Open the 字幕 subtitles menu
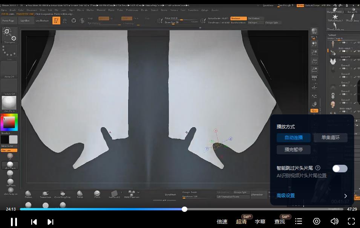Image resolution: width=360 pixels, height=228 pixels. 260,222
